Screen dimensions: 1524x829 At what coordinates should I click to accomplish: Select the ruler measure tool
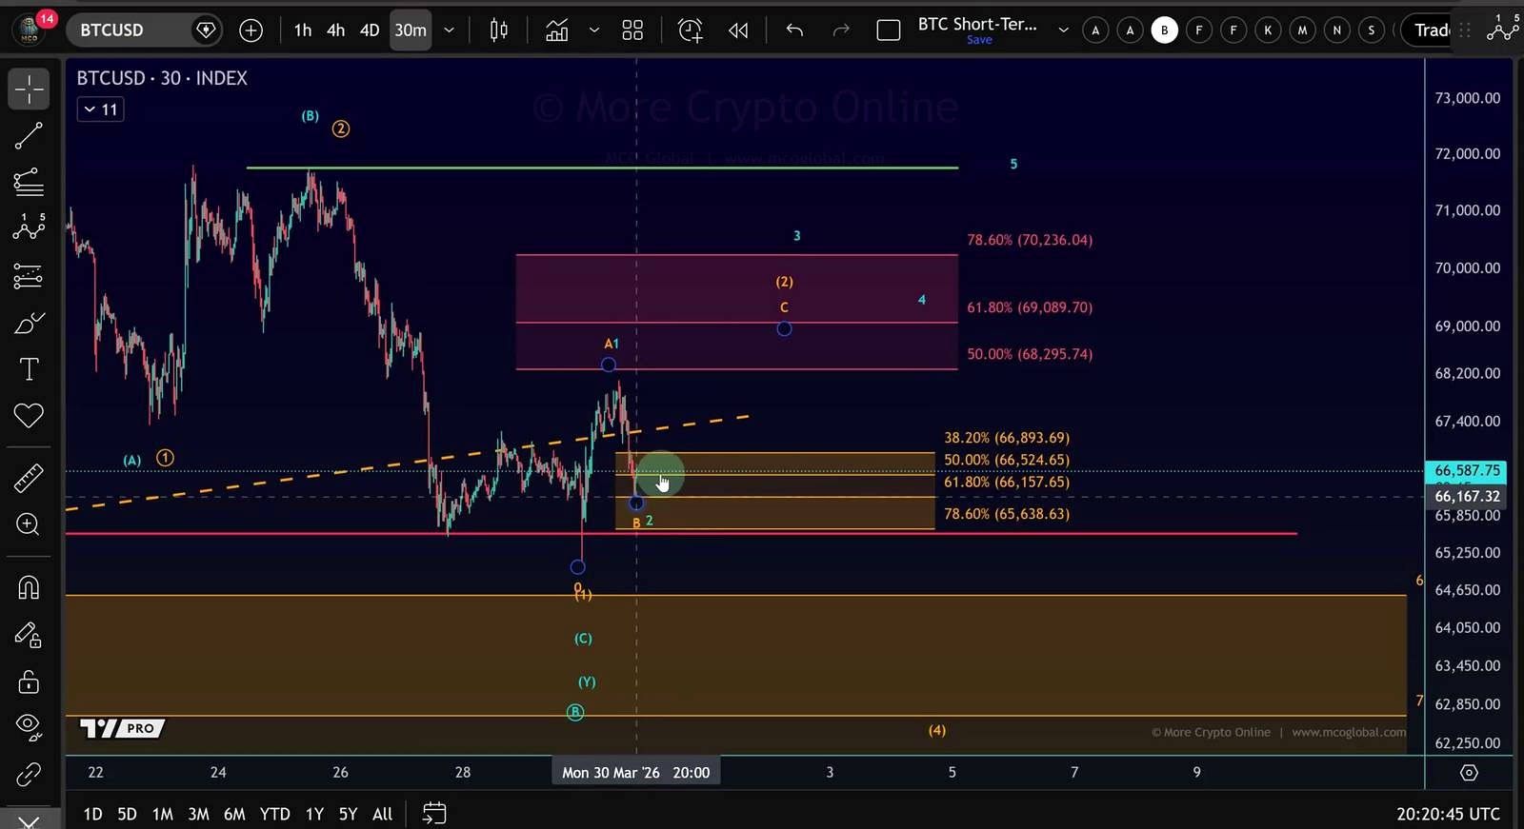click(29, 478)
